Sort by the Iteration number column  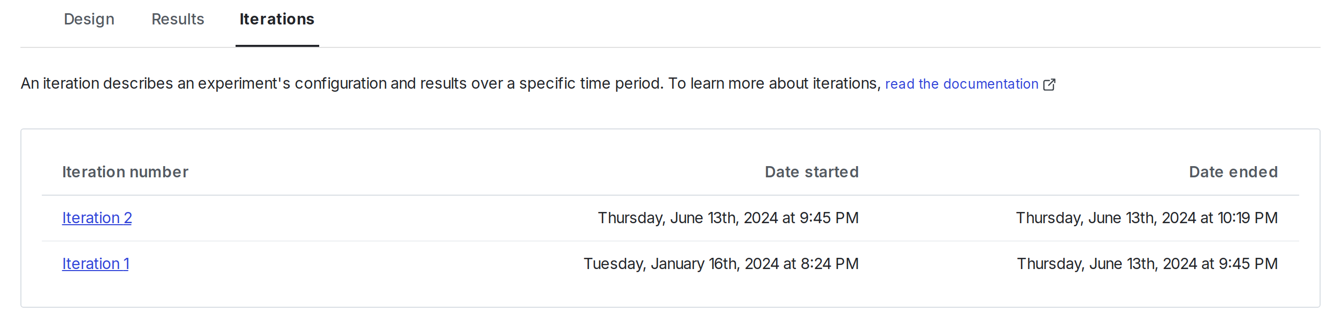tap(125, 172)
